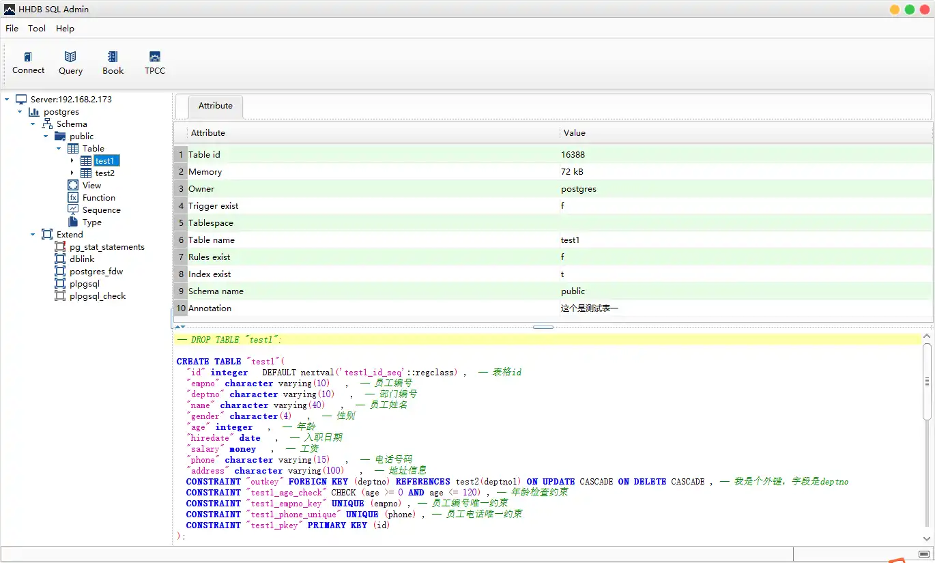Open the Tool menu

(x=37, y=29)
